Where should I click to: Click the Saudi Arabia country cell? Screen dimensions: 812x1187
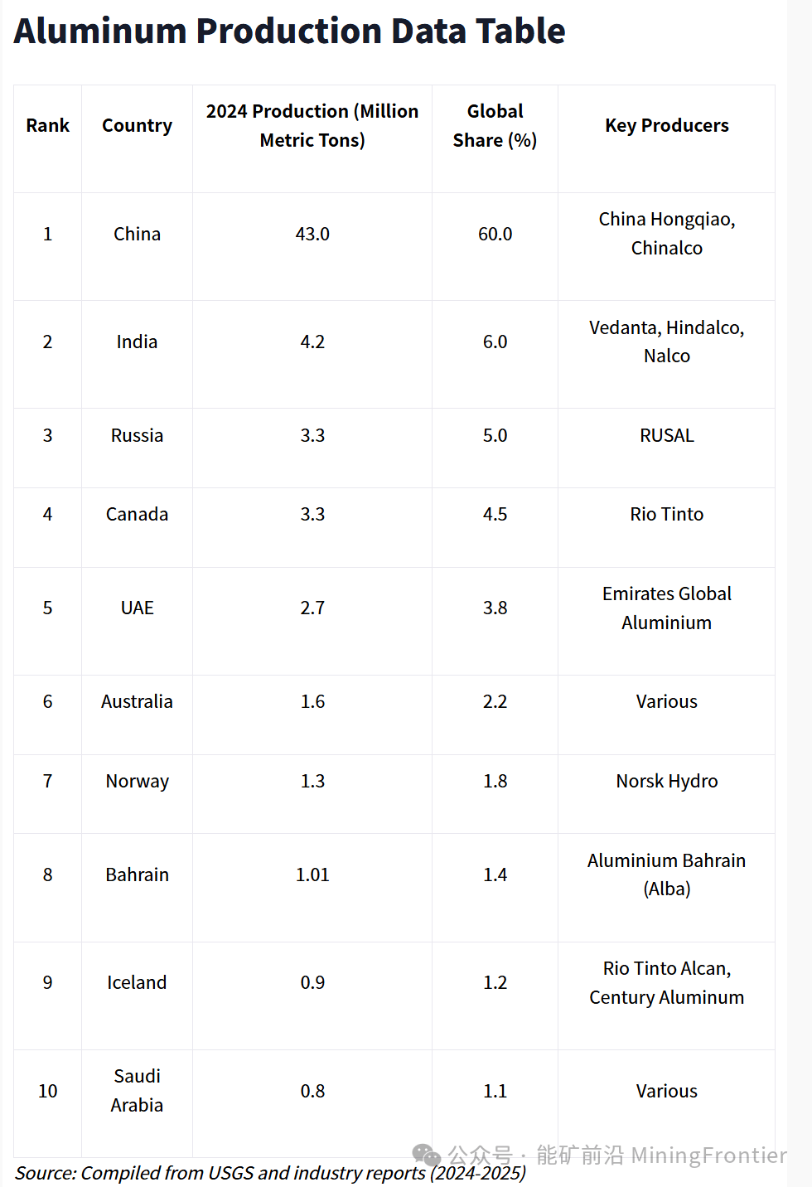(137, 1091)
